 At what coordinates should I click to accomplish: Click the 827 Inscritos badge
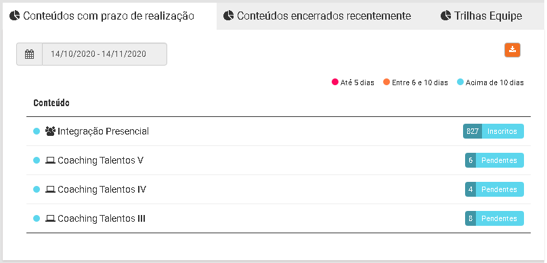tap(494, 131)
